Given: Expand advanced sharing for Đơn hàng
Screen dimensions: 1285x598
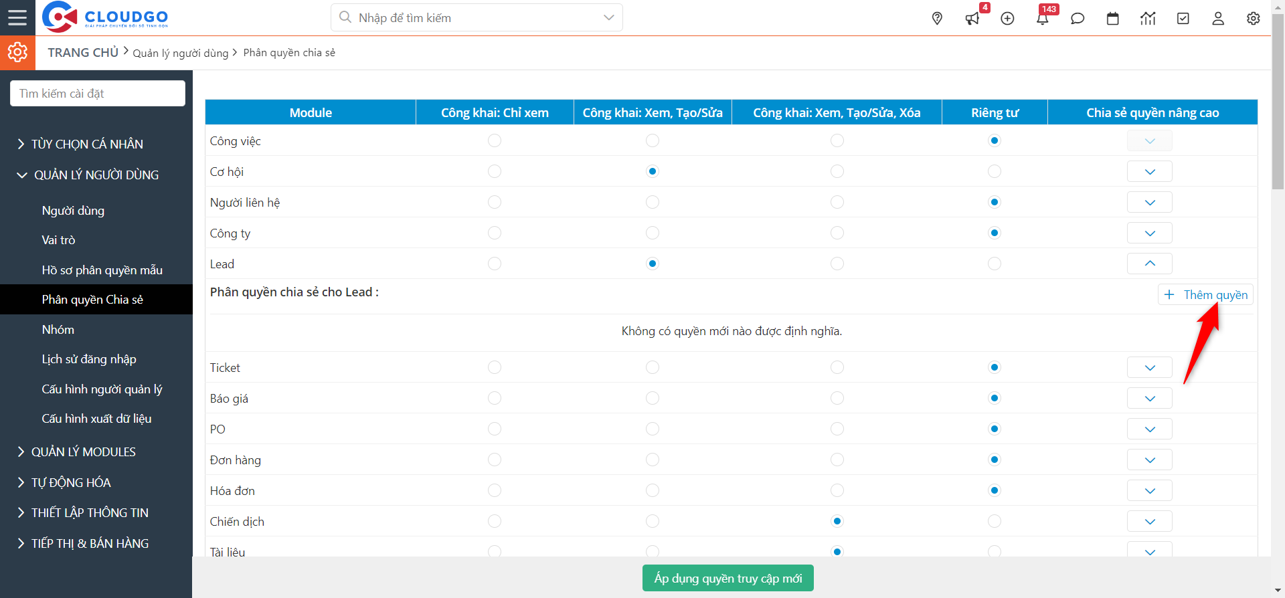Looking at the screenshot, I should tap(1150, 460).
